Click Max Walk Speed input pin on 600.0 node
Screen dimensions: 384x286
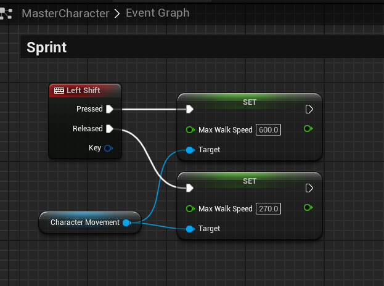click(x=190, y=129)
